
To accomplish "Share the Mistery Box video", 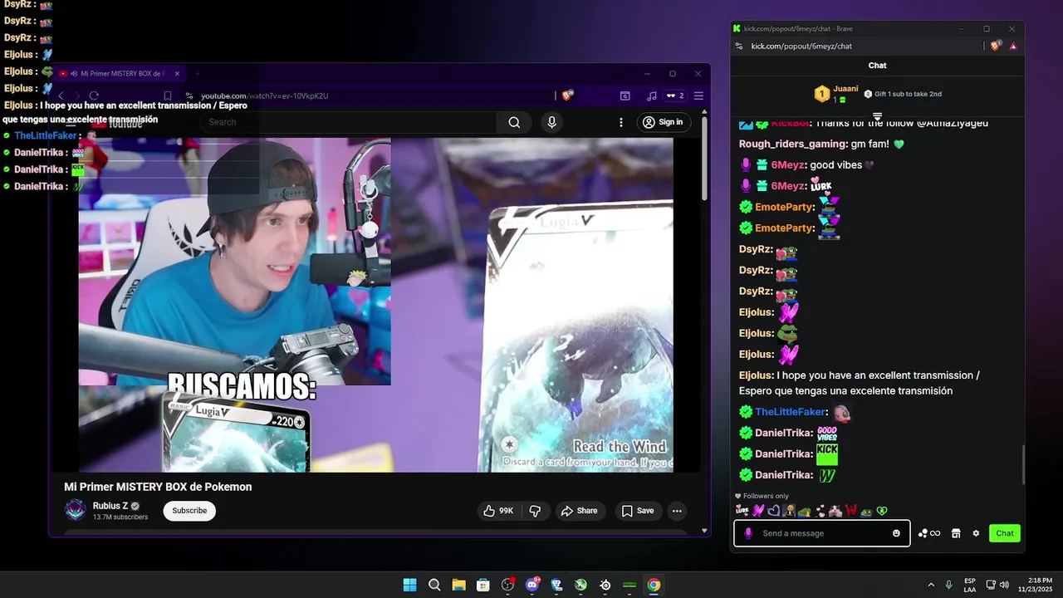I will (579, 511).
